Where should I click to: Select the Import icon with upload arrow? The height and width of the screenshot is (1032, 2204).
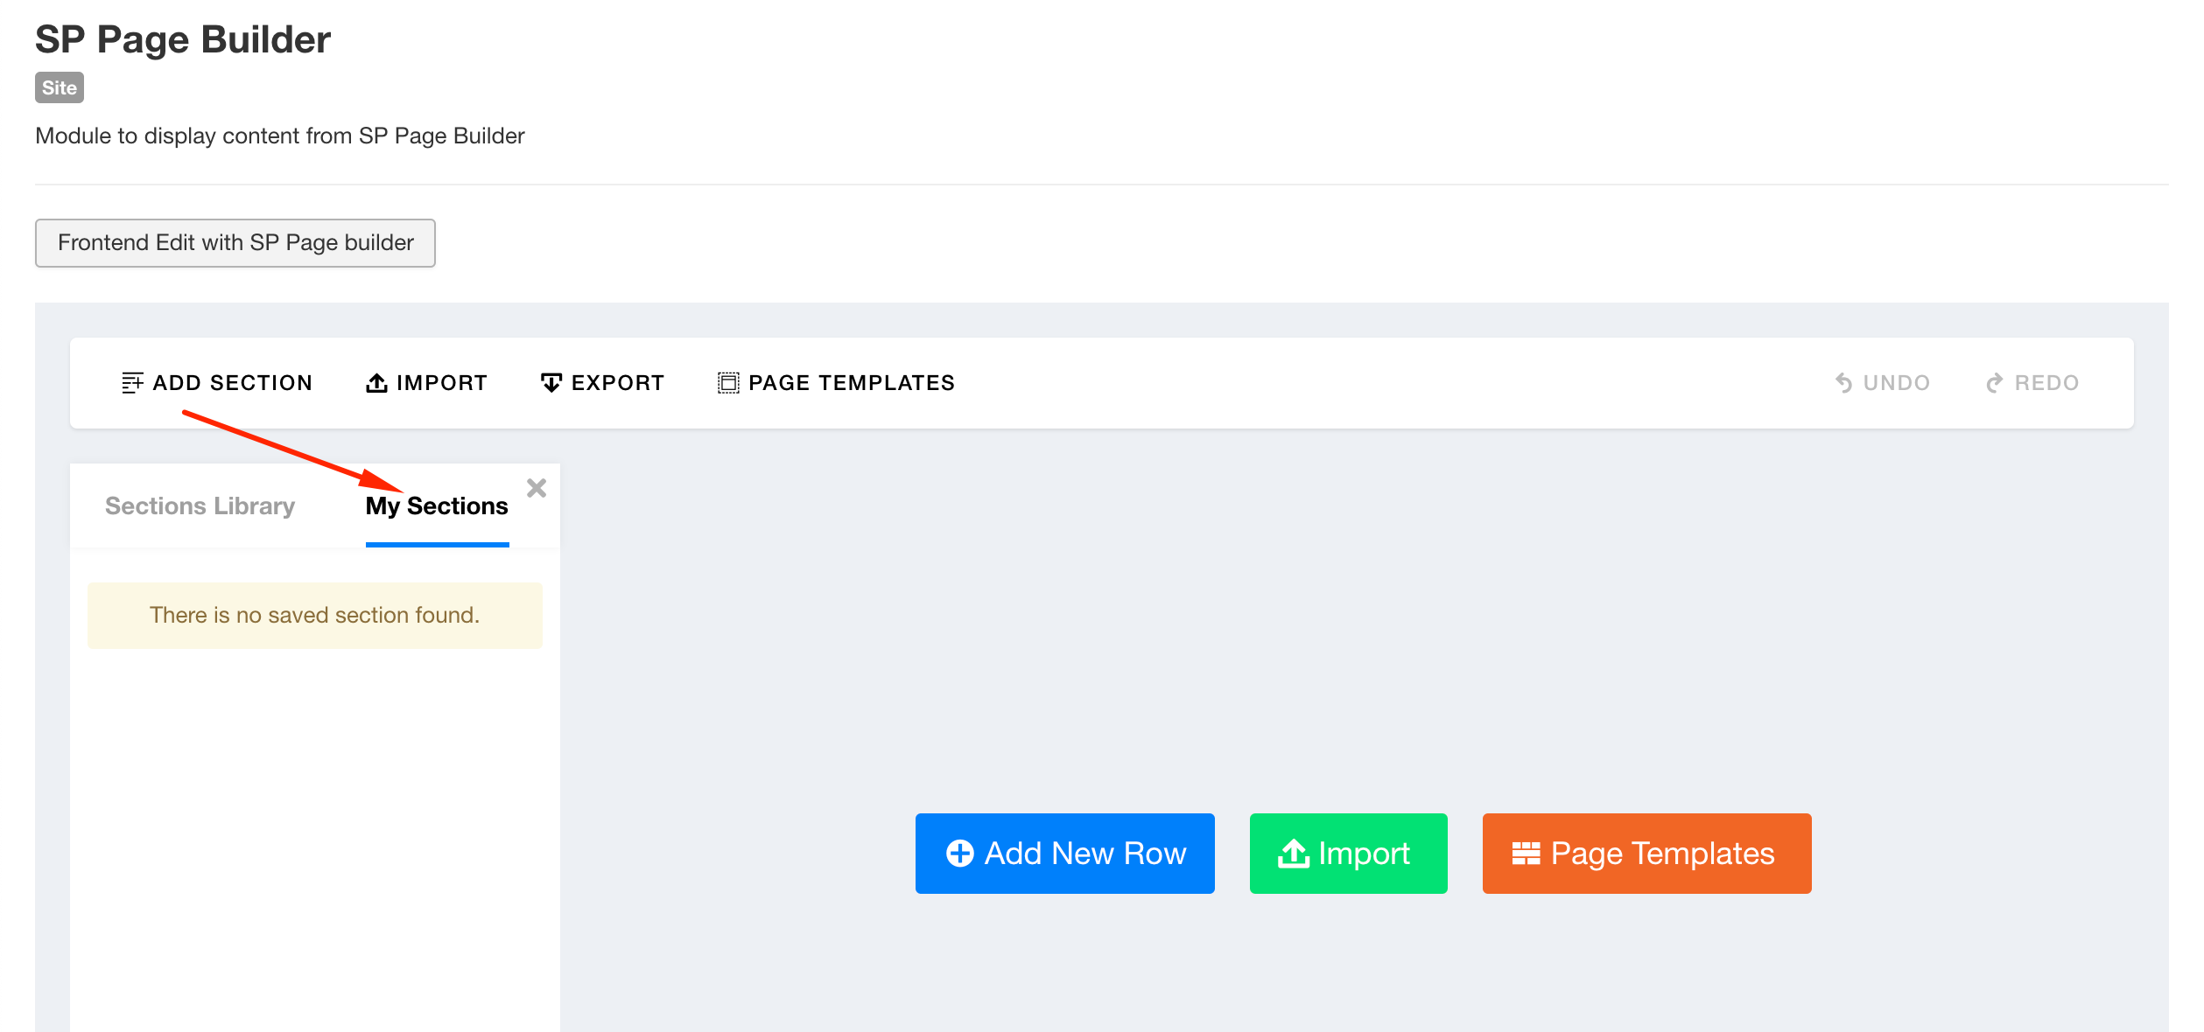376,382
